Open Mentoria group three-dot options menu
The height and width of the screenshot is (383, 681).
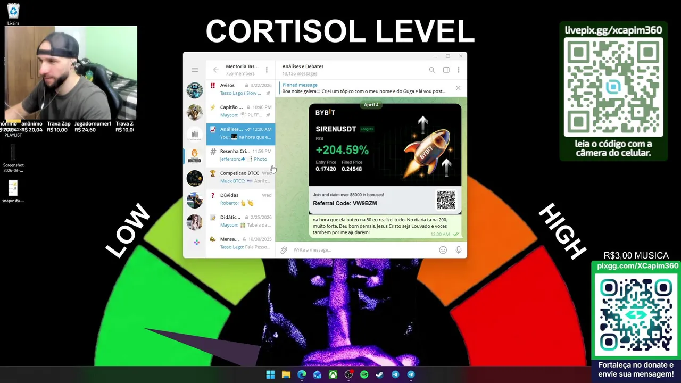tap(267, 70)
